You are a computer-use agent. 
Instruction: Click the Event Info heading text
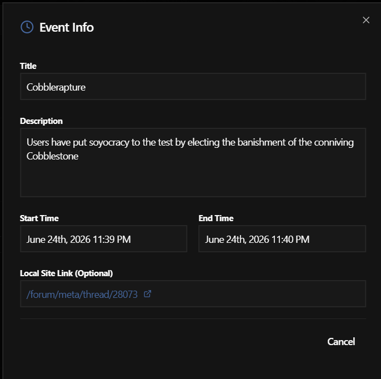67,27
